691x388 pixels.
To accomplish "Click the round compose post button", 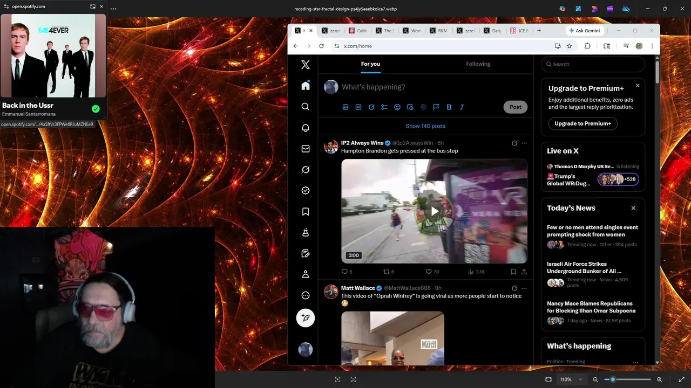I will [306, 318].
